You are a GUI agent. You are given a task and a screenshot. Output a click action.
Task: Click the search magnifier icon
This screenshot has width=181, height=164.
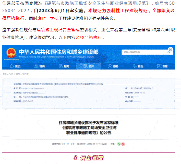coord(169,52)
